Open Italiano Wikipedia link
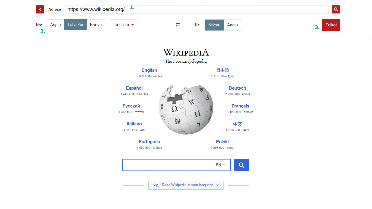 click(134, 124)
